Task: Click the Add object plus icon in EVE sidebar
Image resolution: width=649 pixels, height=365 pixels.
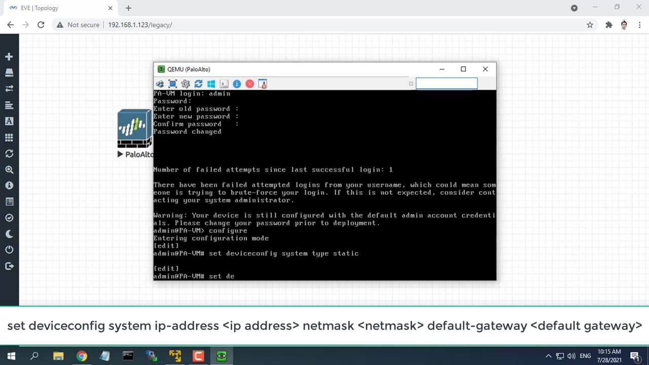Action: coord(9,57)
